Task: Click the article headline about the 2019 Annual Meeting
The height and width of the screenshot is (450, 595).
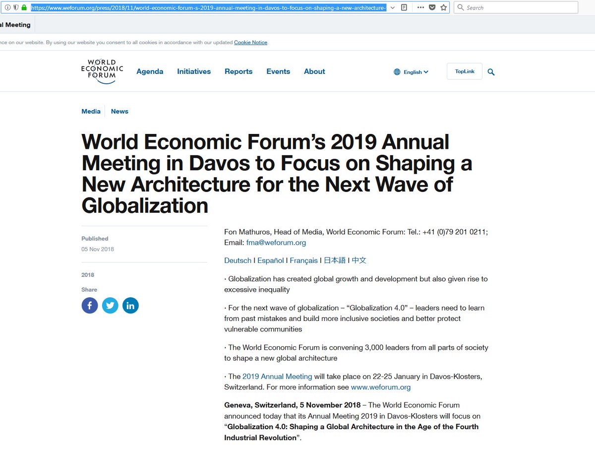Action: pos(277,174)
